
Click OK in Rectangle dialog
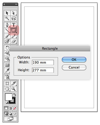(74, 60)
